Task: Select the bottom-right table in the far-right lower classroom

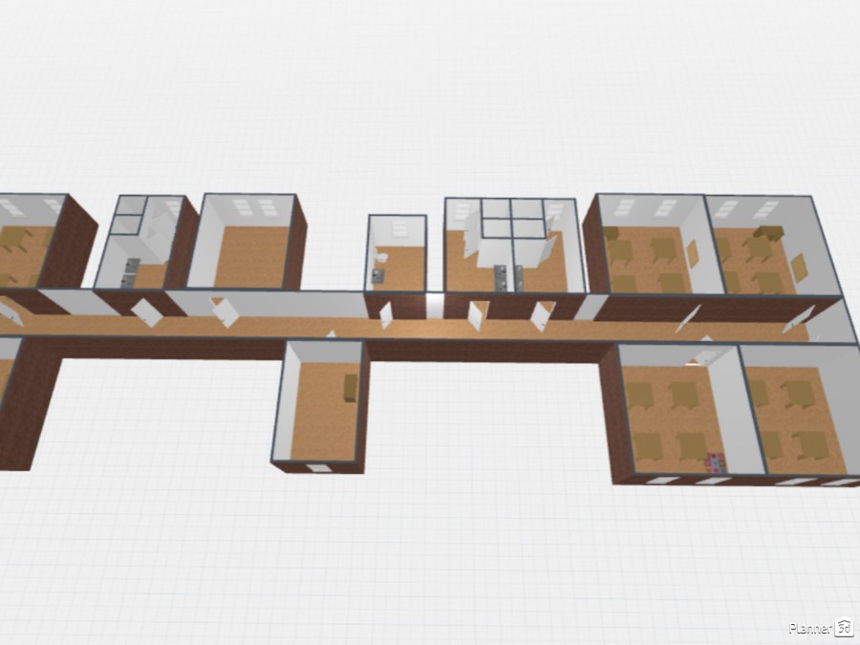Action: [811, 445]
